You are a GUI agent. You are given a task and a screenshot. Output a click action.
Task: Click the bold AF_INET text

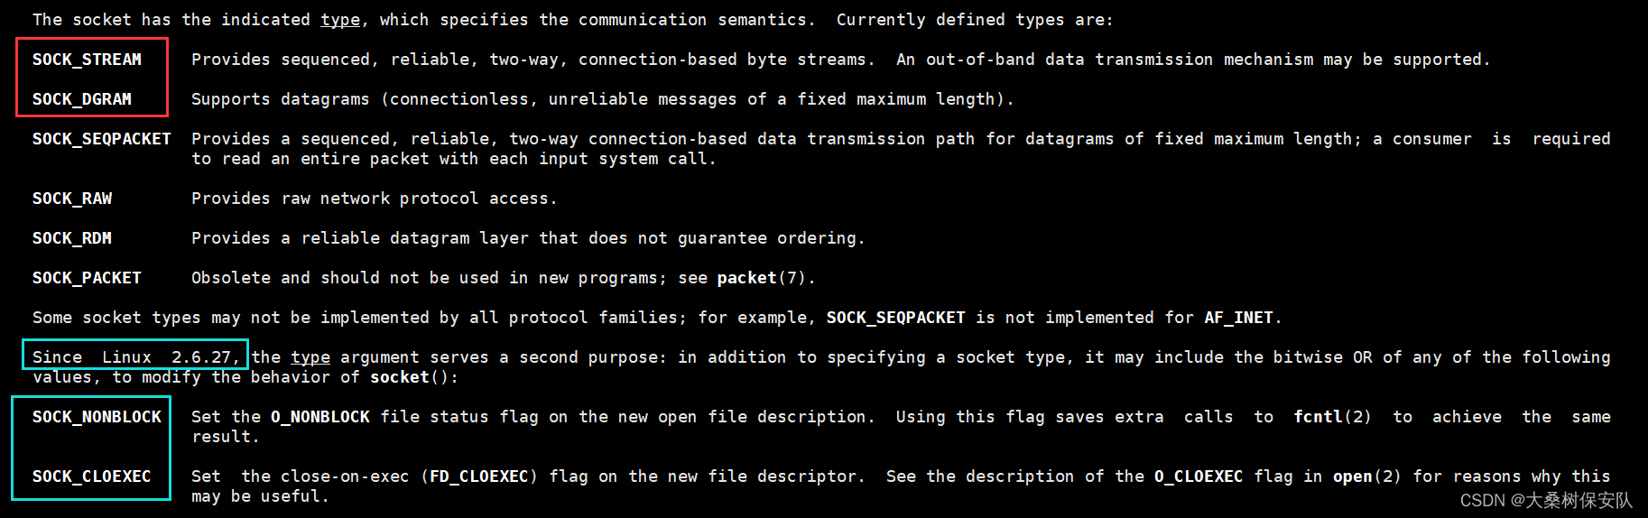[x=1238, y=318]
